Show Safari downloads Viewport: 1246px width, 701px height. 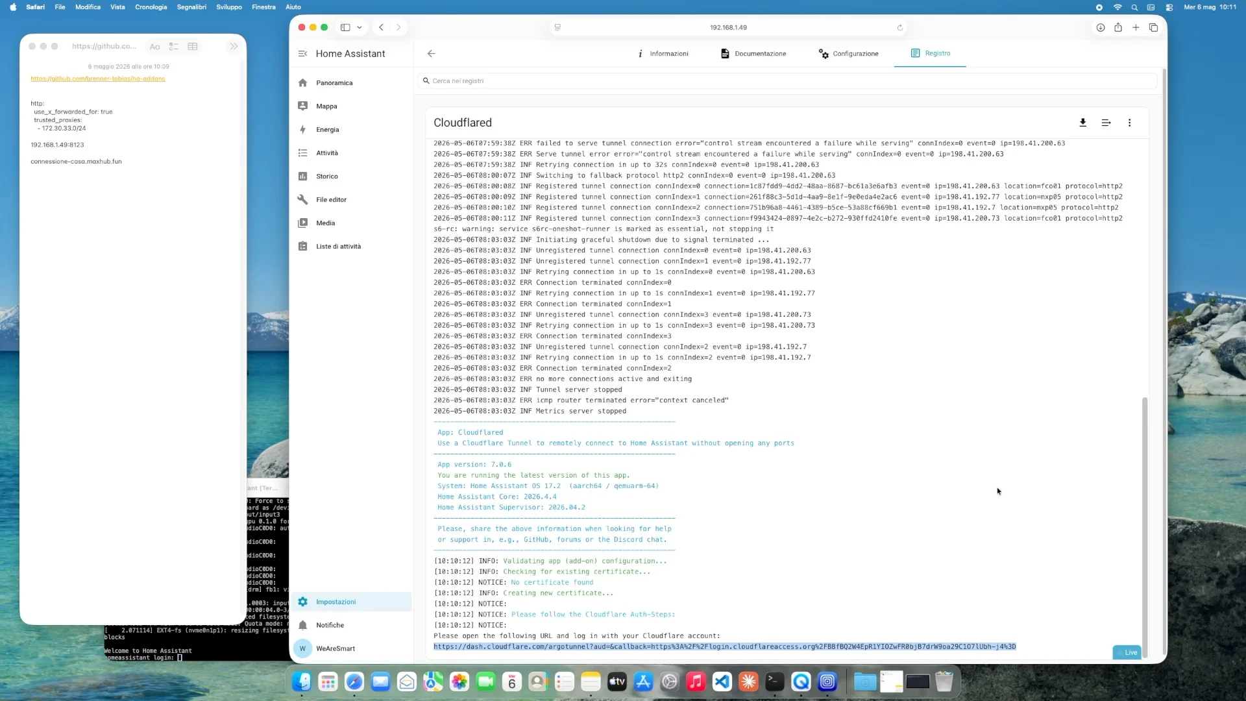click(x=1101, y=27)
